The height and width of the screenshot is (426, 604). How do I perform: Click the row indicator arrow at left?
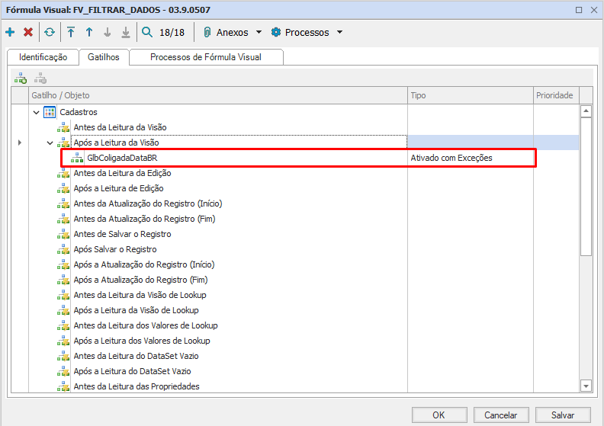tap(20, 143)
